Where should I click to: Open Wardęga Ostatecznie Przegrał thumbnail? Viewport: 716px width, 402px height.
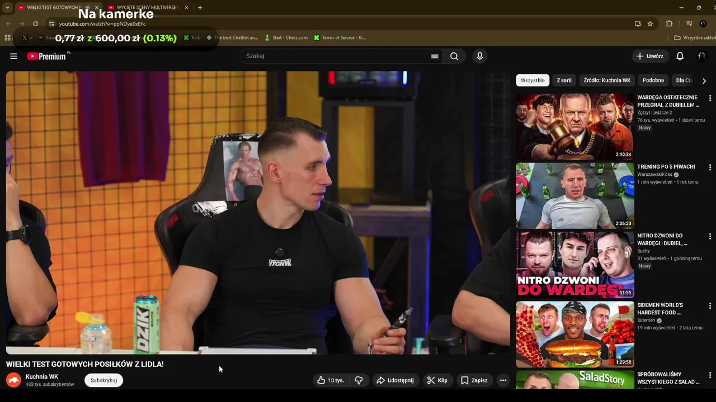(x=575, y=127)
